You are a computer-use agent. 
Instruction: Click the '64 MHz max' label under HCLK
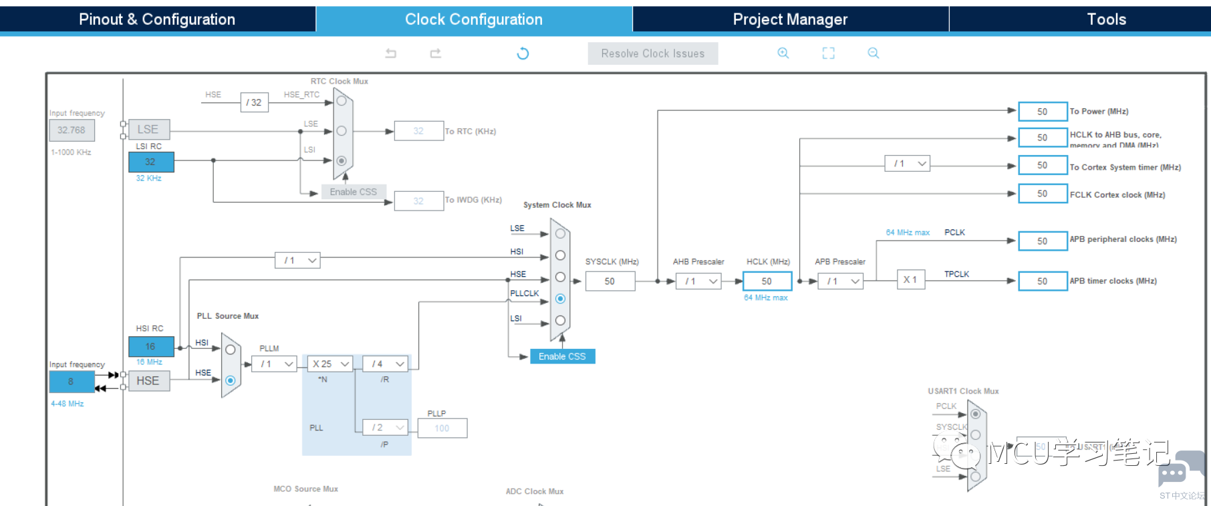[x=766, y=298]
